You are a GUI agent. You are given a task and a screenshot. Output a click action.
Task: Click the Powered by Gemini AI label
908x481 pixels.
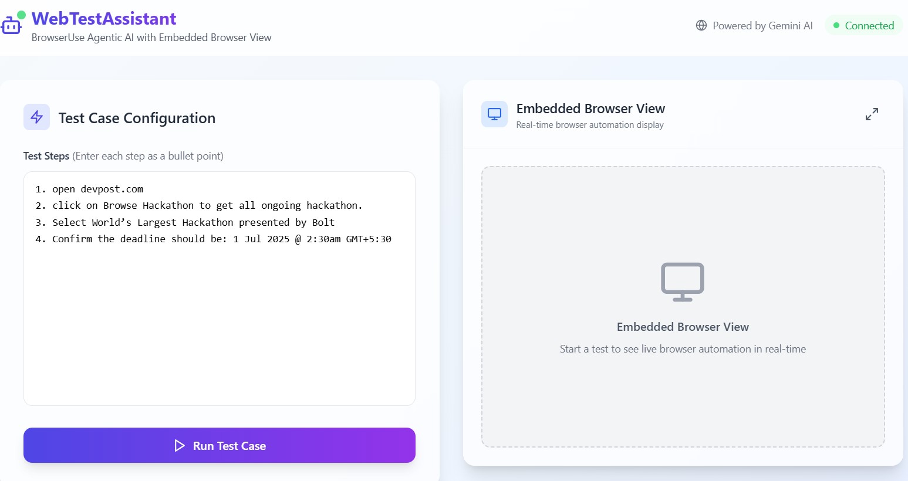click(762, 25)
